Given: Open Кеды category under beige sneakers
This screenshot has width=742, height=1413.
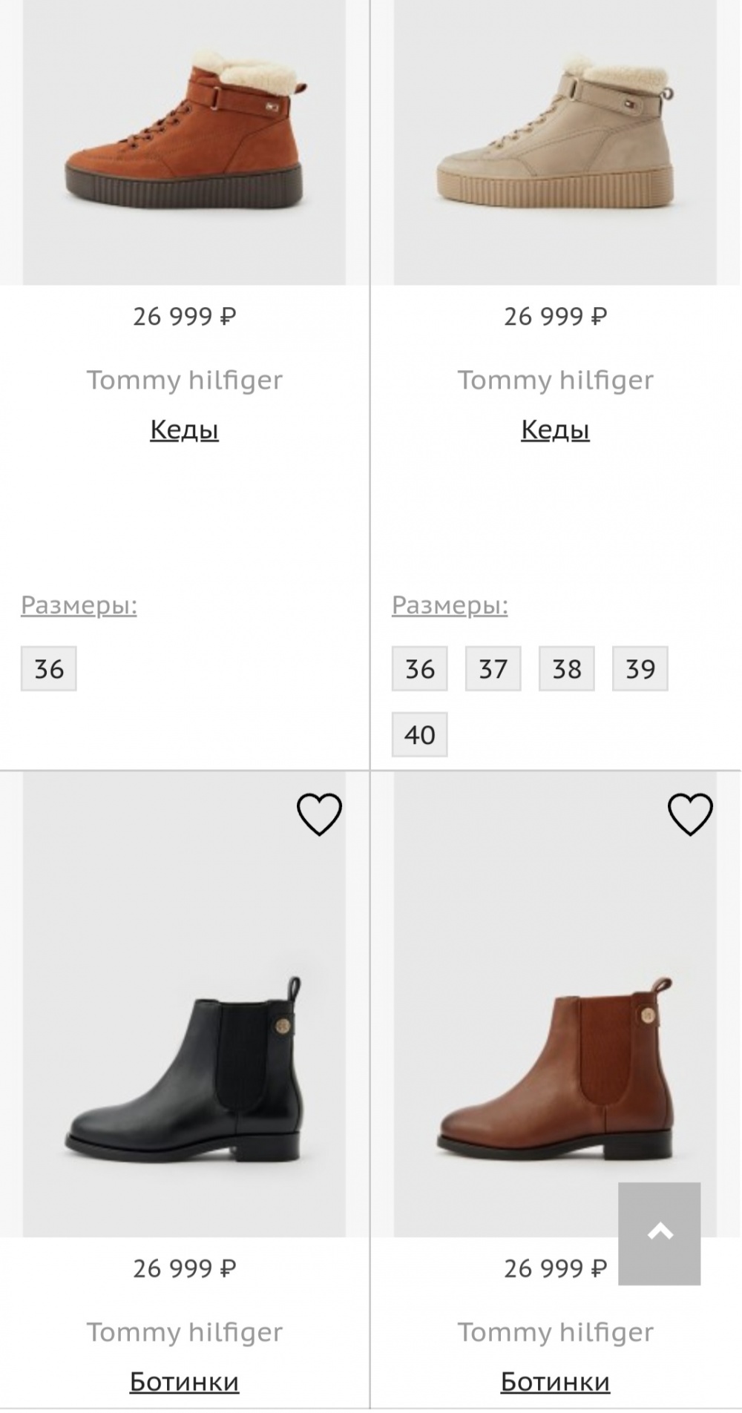Looking at the screenshot, I should click(554, 428).
